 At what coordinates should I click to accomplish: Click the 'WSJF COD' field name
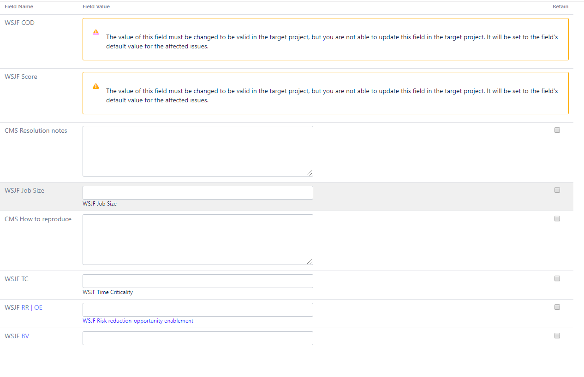19,23
